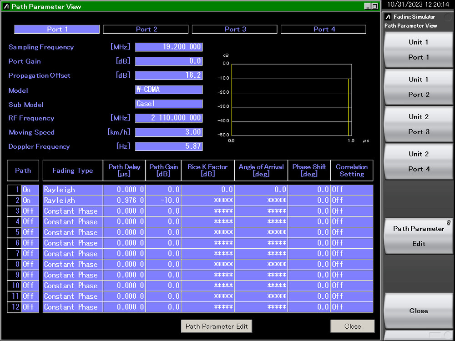This screenshot has height=341, width=455.
Task: Click the bottom Path Parameter Edit button
Action: [x=217, y=326]
